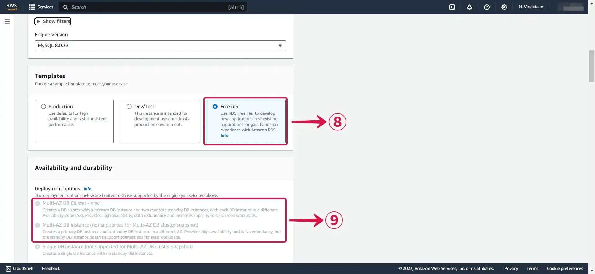This screenshot has height=274, width=595.
Task: Launch CloudShell from top bar icon
Action: 452,7
